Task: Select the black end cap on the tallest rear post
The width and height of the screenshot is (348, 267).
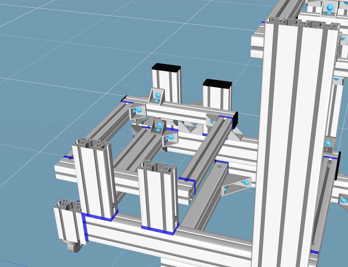Action: [166, 67]
